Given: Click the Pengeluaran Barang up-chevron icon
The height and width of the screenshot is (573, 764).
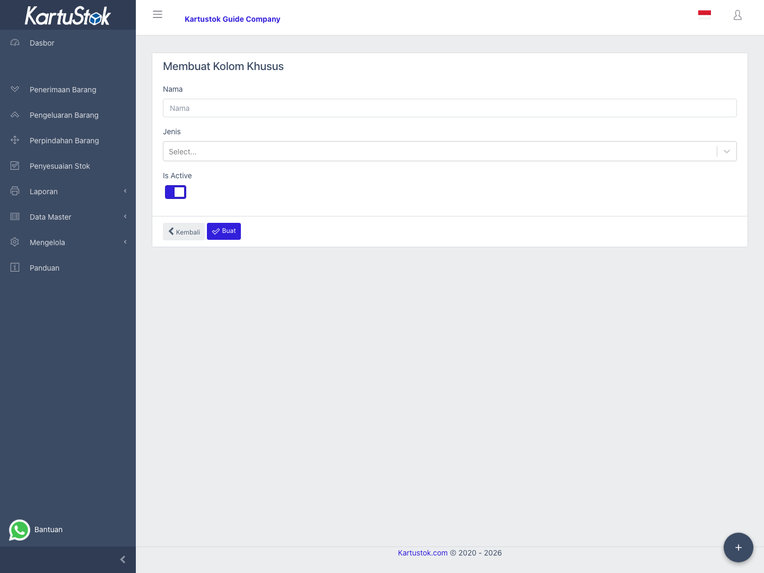Looking at the screenshot, I should [x=15, y=115].
